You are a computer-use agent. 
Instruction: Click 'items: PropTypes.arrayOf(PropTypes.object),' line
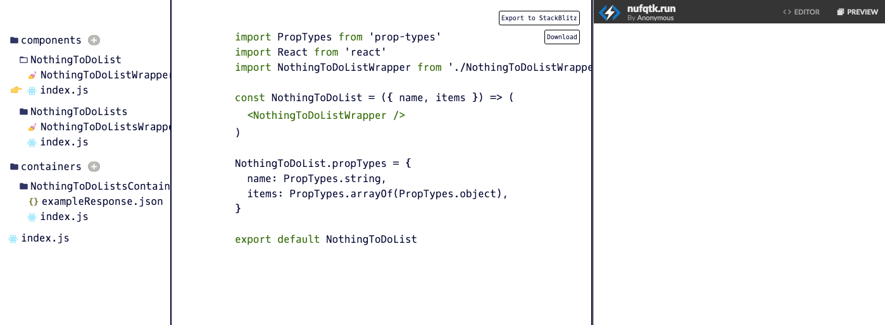378,194
